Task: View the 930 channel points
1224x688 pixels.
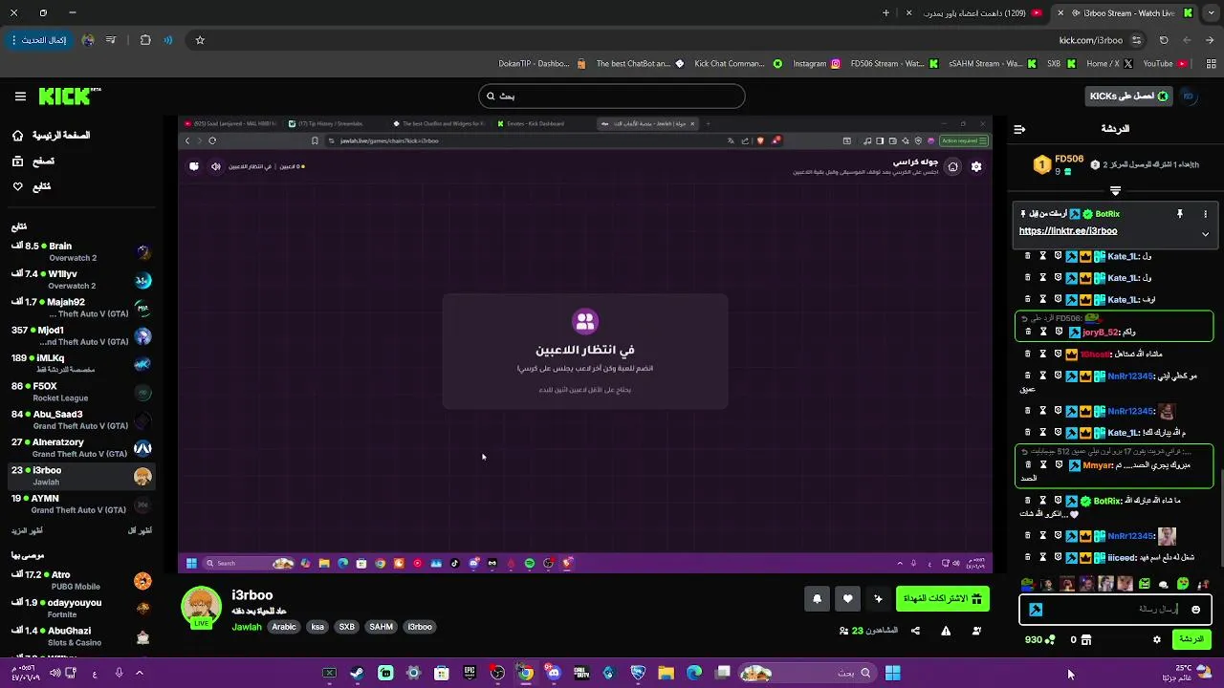Action: 1039,639
